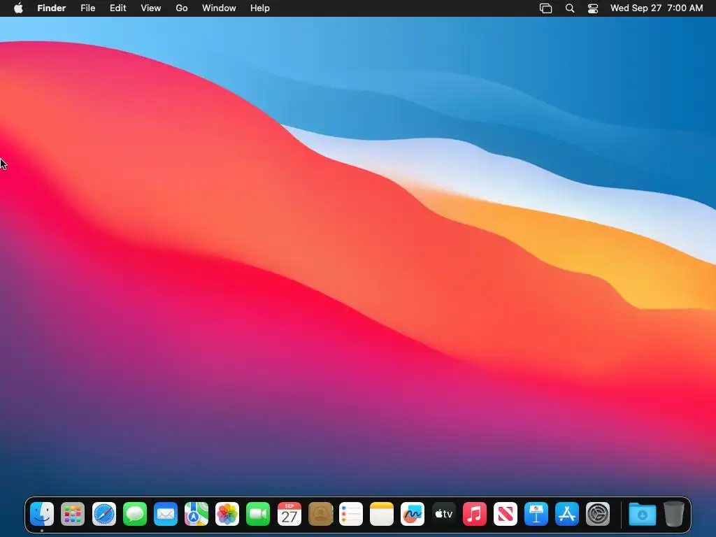The width and height of the screenshot is (716, 537).
Task: Open the Contacts app
Action: click(320, 514)
